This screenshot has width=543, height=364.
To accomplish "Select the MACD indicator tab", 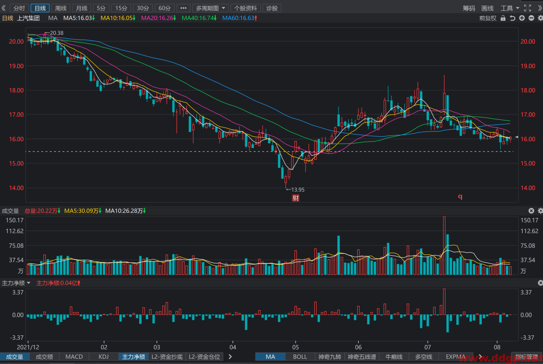I will (x=74, y=357).
